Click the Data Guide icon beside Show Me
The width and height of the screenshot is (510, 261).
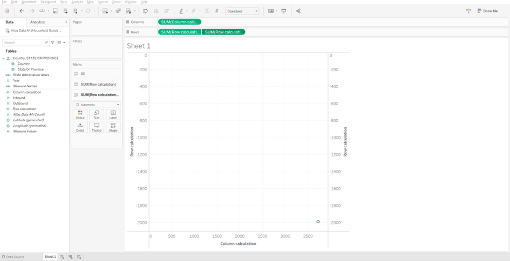click(468, 11)
